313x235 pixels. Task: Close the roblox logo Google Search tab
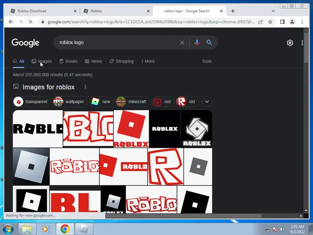(x=221, y=11)
